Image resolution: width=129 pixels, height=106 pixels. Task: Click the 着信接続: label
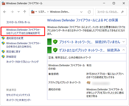pyautogui.click(x=54, y=74)
